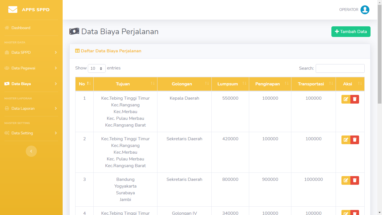This screenshot has height=215, width=382.
Task: Click edit icon for Kepala Daerah row
Action: point(346,99)
